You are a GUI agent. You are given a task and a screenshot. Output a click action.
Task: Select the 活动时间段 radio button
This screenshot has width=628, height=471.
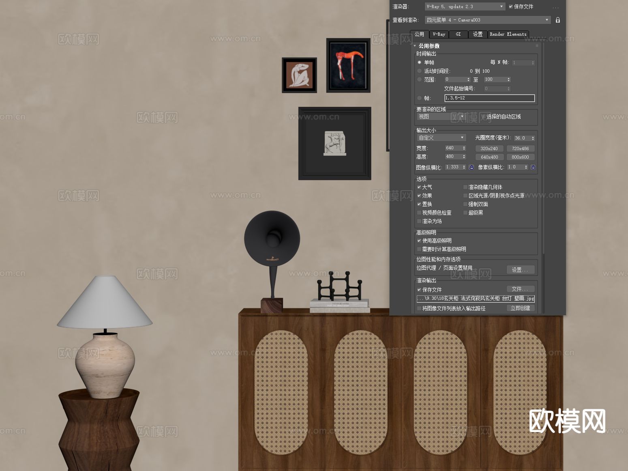coord(420,71)
